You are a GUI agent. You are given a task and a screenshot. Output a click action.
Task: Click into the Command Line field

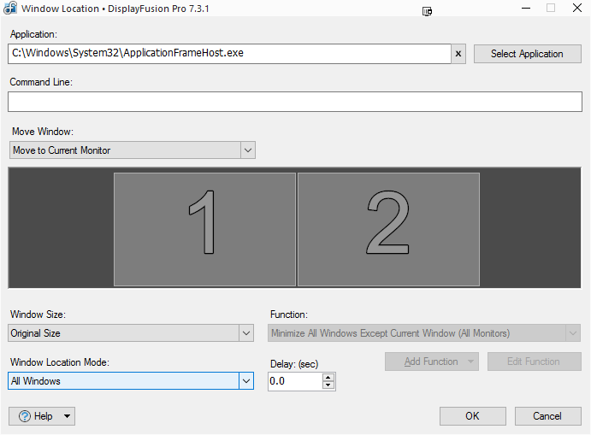pyautogui.click(x=294, y=102)
